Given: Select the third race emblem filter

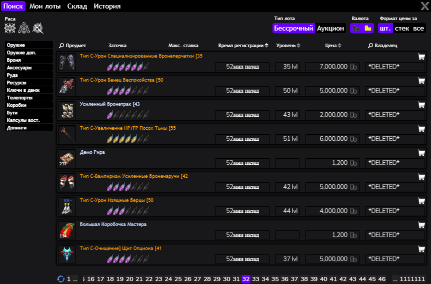Looking at the screenshot, I should (38, 28).
